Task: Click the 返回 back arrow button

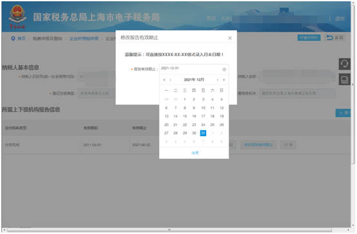Action: coord(334,37)
